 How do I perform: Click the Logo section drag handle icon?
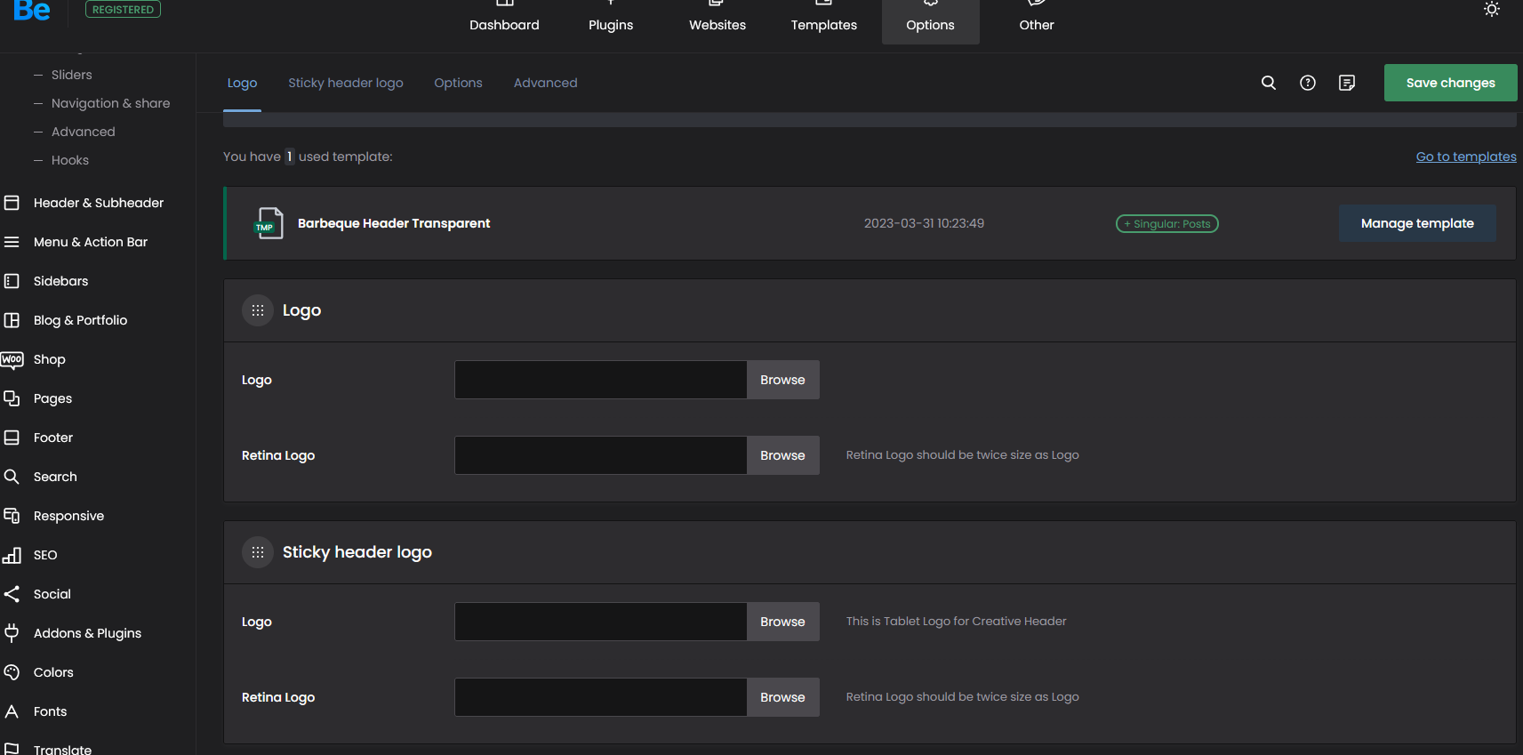[x=258, y=310]
